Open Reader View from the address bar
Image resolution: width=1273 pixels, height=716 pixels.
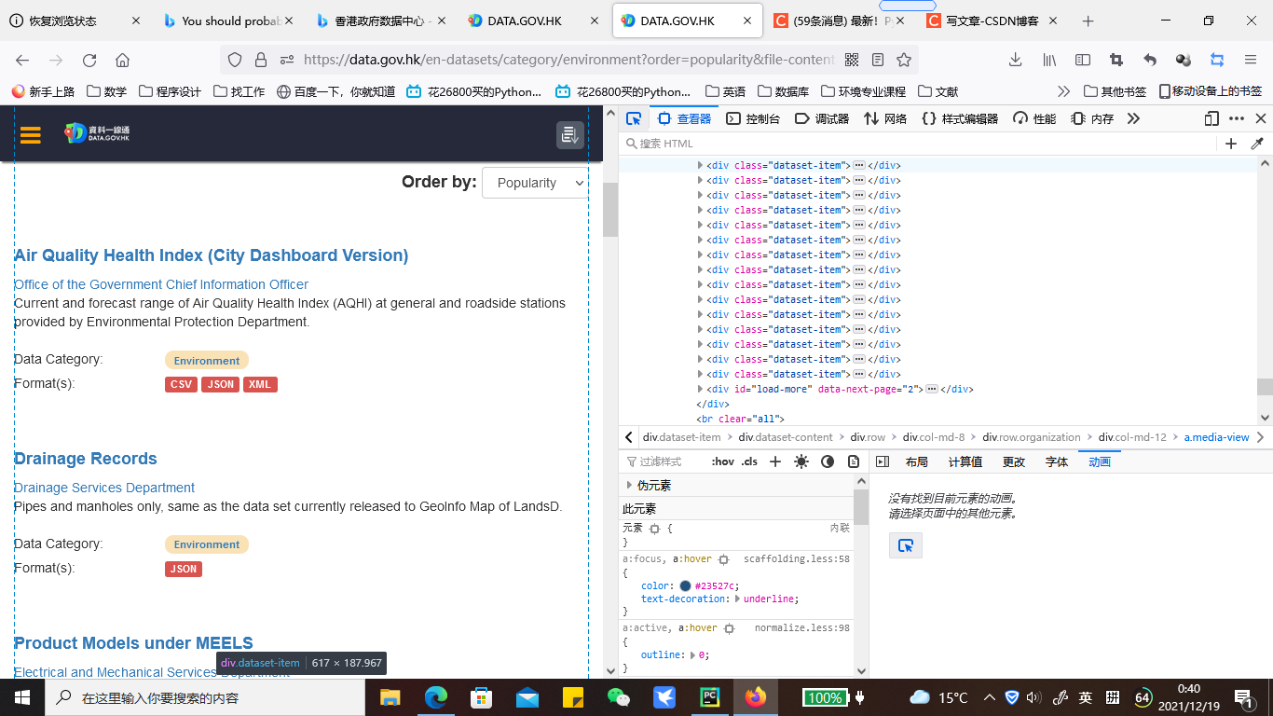tap(877, 58)
